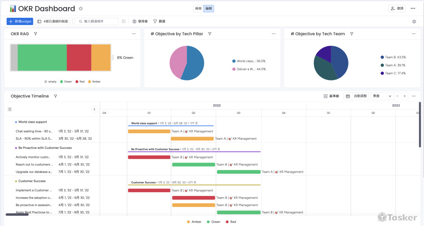
Task: Click the 新增widget button
Action: coord(20,22)
